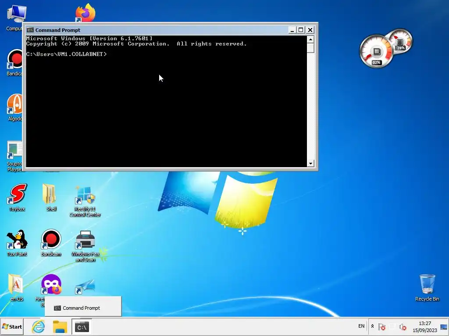Open the clock showing 13:27
The image size is (449, 336).
(424, 326)
